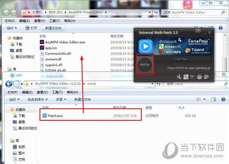
Task: Click Forward arrow in crack window
Action: coord(16,84)
